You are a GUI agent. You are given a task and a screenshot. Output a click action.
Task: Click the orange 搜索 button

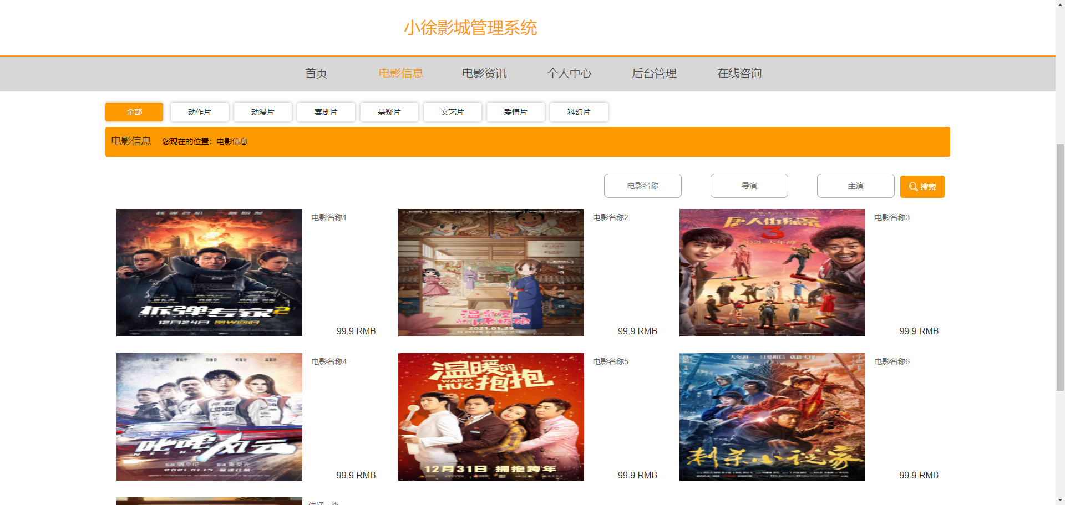coord(922,187)
